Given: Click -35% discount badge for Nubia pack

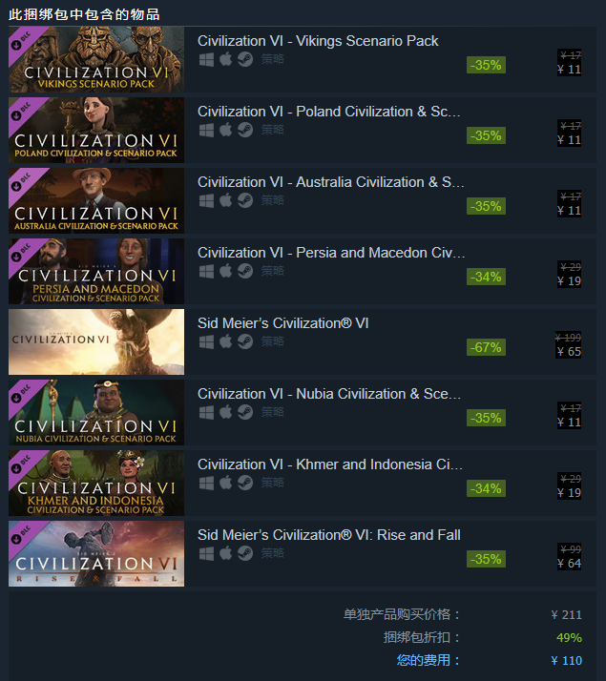Looking at the screenshot, I should click(486, 418).
